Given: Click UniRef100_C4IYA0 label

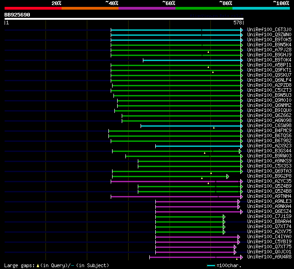Looking at the screenshot, I should tap(269, 237).
